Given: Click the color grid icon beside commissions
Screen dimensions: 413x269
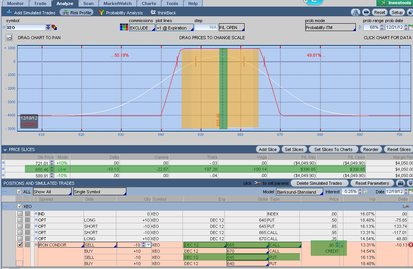Looking at the screenshot, I should pyautogui.click(x=124, y=27).
